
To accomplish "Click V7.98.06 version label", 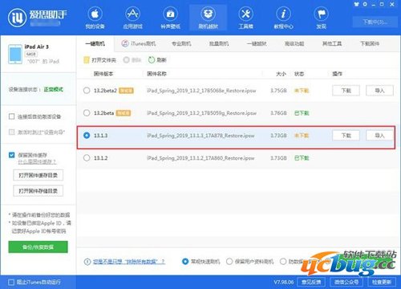I will click(283, 283).
